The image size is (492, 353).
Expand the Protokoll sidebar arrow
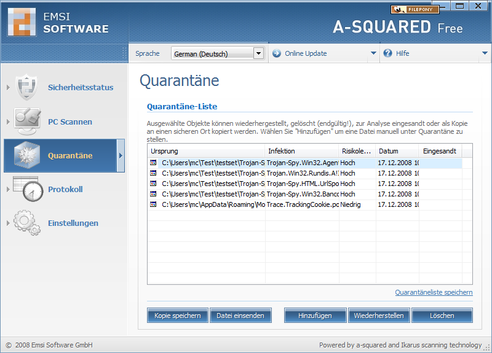click(8, 189)
